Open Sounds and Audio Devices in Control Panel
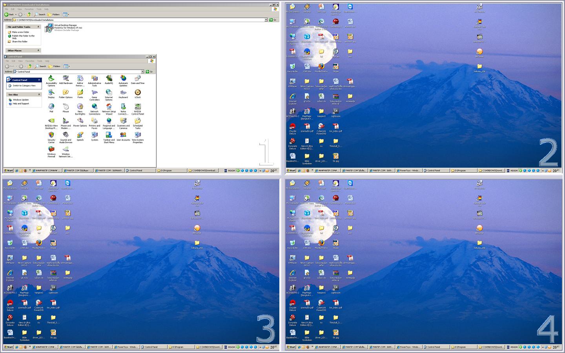 point(66,138)
